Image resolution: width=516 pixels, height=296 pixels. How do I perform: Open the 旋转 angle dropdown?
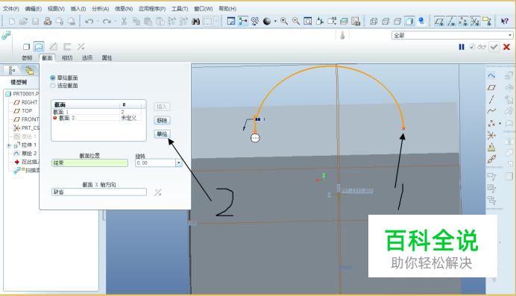coord(179,163)
